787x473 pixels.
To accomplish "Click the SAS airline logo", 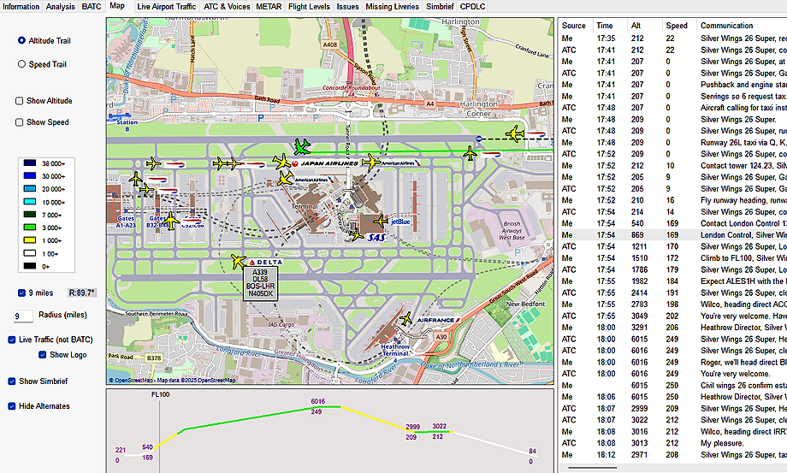I will [377, 237].
